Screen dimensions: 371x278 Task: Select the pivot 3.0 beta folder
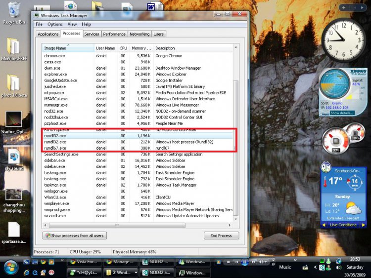point(14,86)
